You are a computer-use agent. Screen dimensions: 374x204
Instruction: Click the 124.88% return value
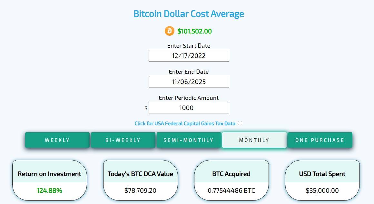click(49, 190)
